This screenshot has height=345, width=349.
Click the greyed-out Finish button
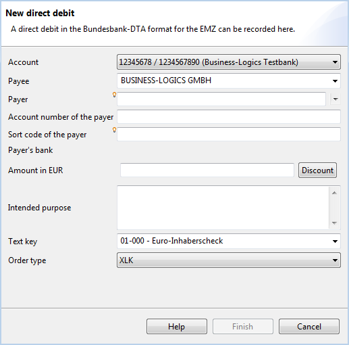pos(243,326)
